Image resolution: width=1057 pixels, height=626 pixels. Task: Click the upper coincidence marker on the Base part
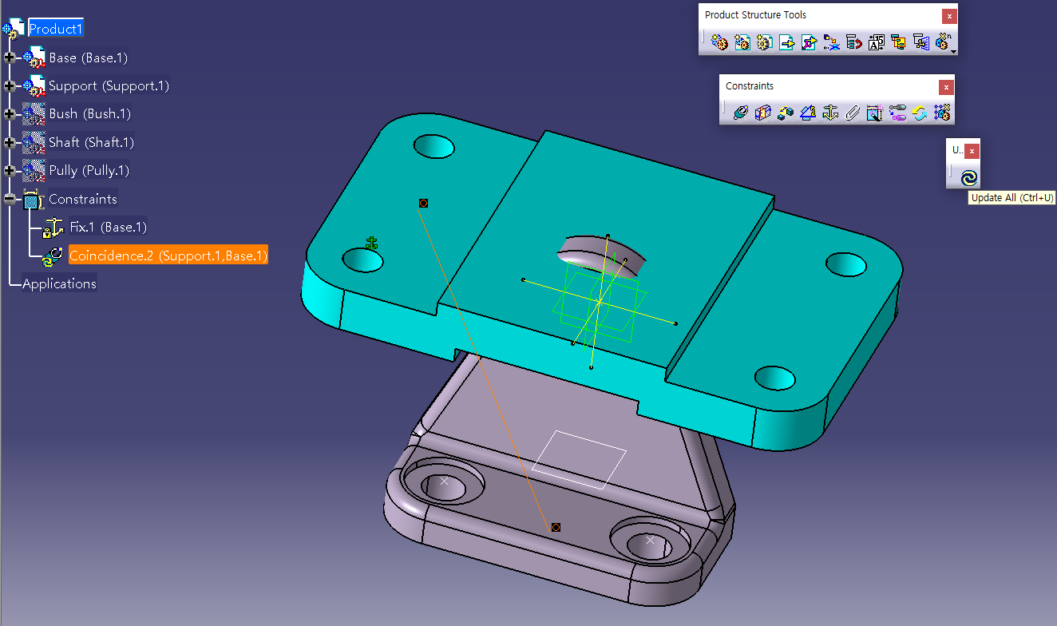pyautogui.click(x=423, y=203)
